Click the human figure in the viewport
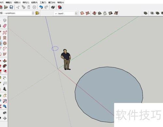Viewport: 163px width, 127px height. [66, 59]
